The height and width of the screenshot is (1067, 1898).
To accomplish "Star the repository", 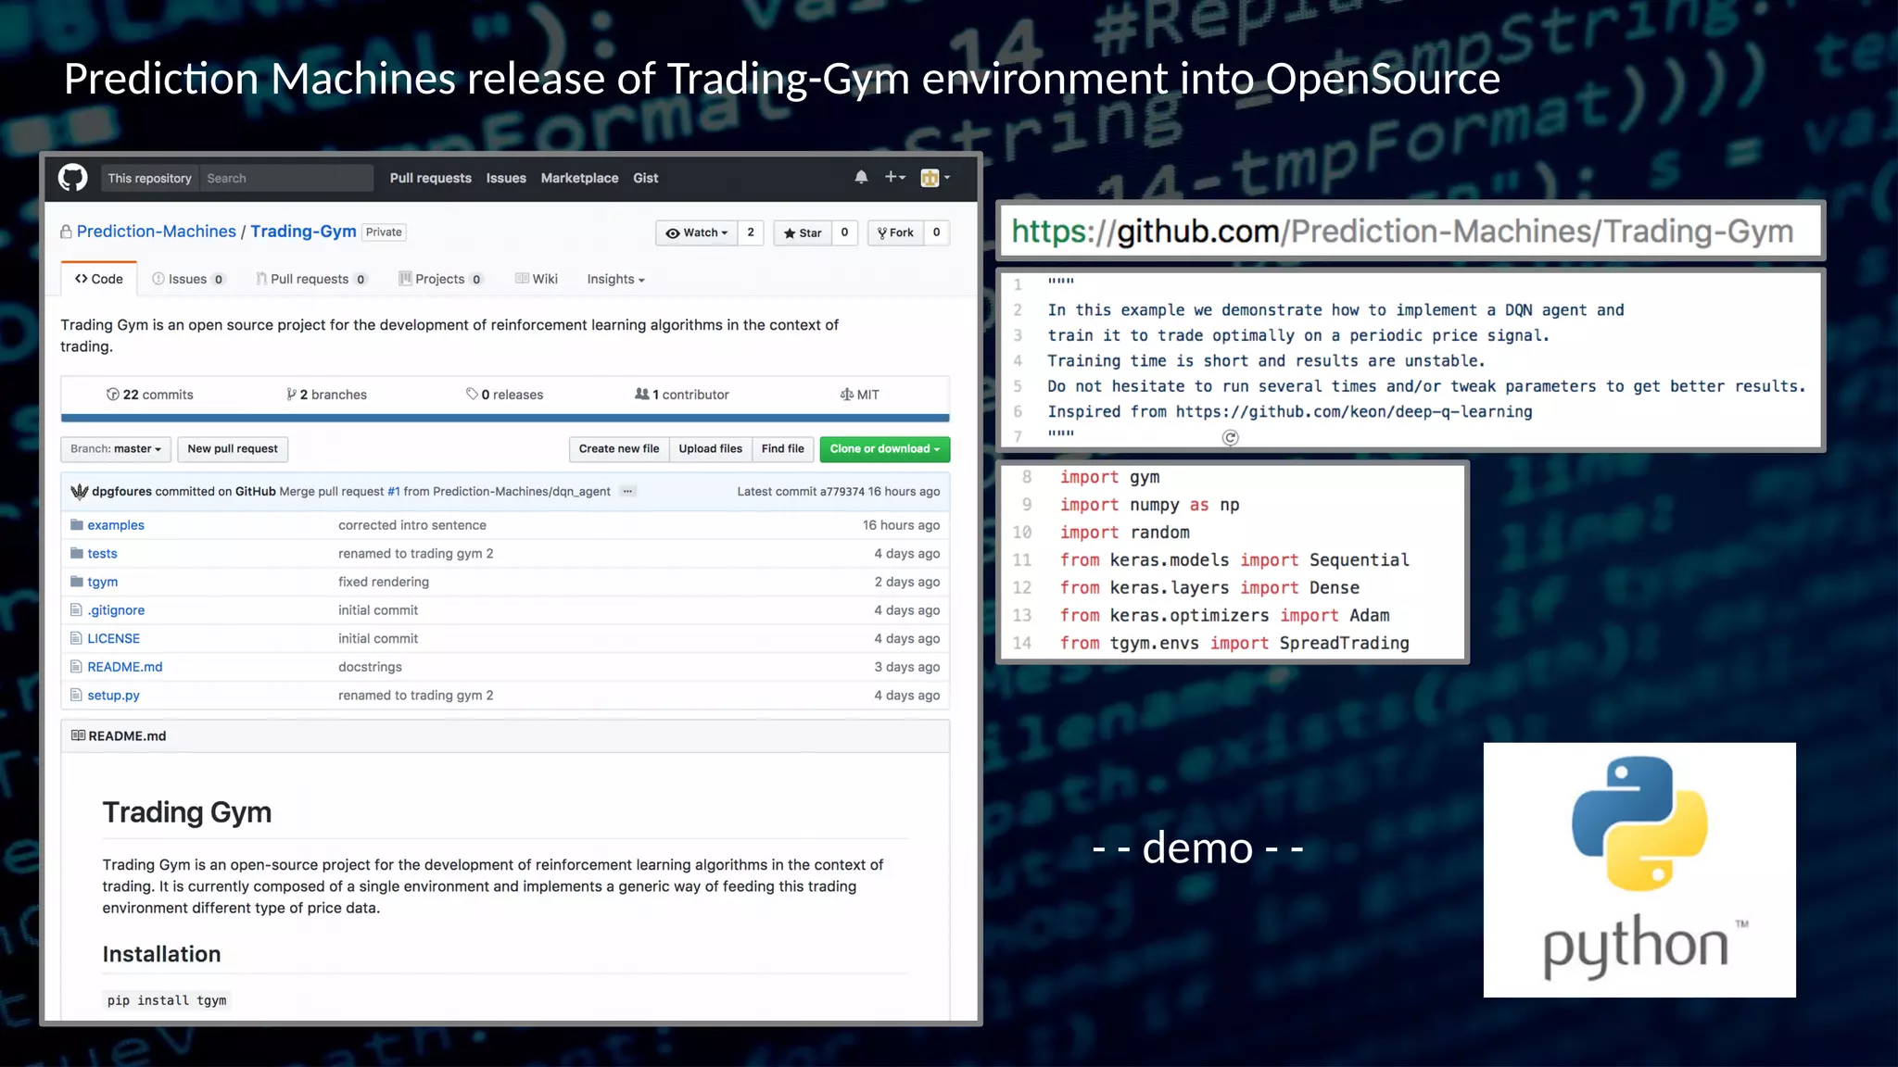I will coord(803,232).
